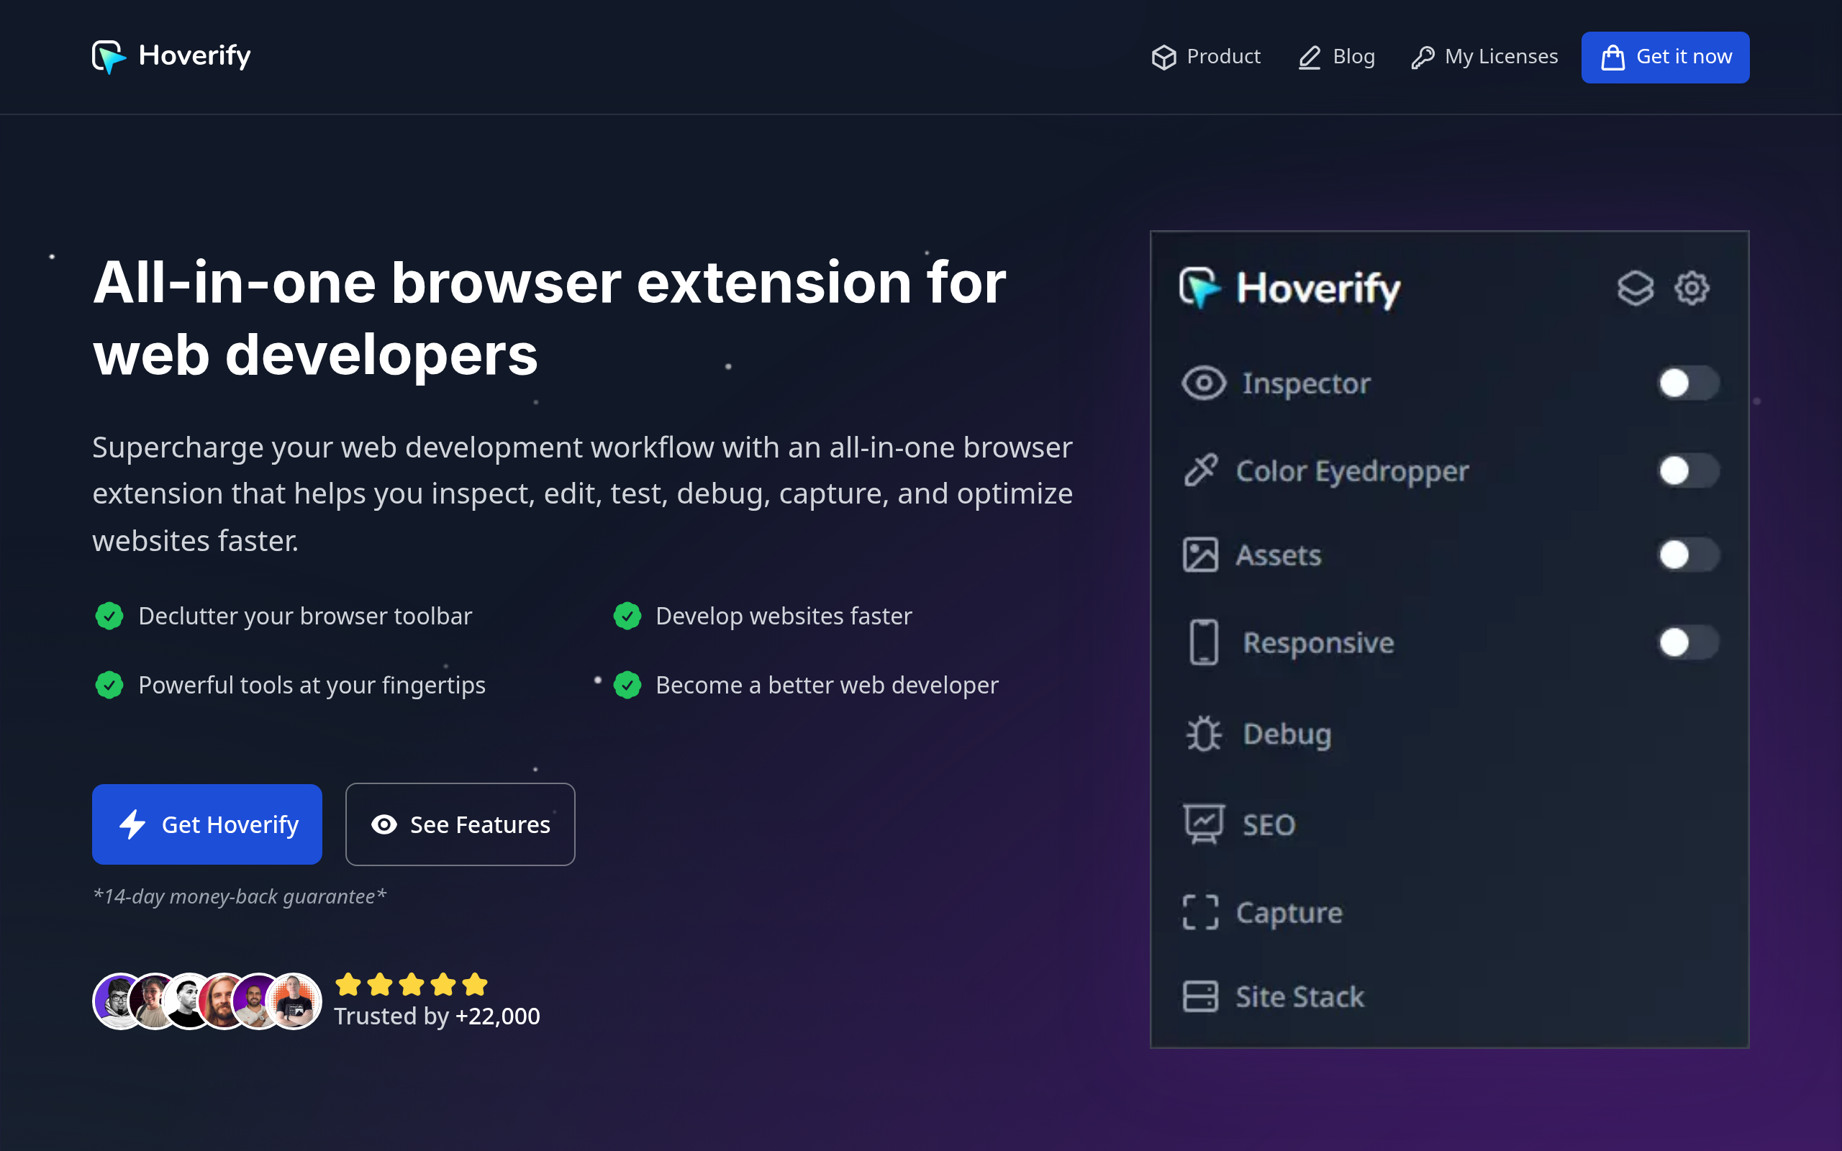Screen dimensions: 1842x1151
Task: Open the Assets image icon
Action: (x=1201, y=555)
